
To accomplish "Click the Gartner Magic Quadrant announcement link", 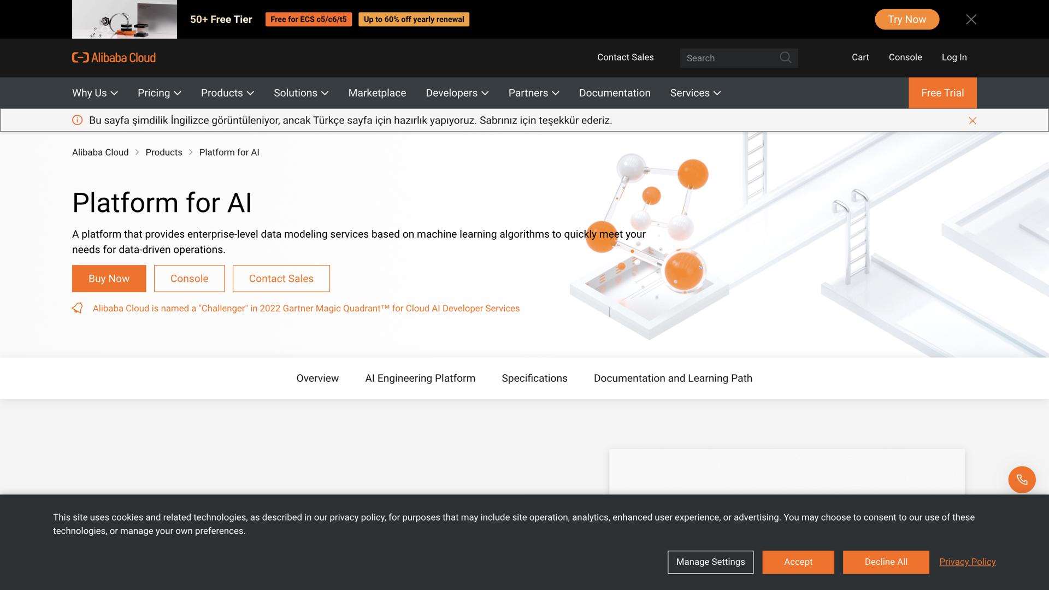I will click(x=306, y=308).
